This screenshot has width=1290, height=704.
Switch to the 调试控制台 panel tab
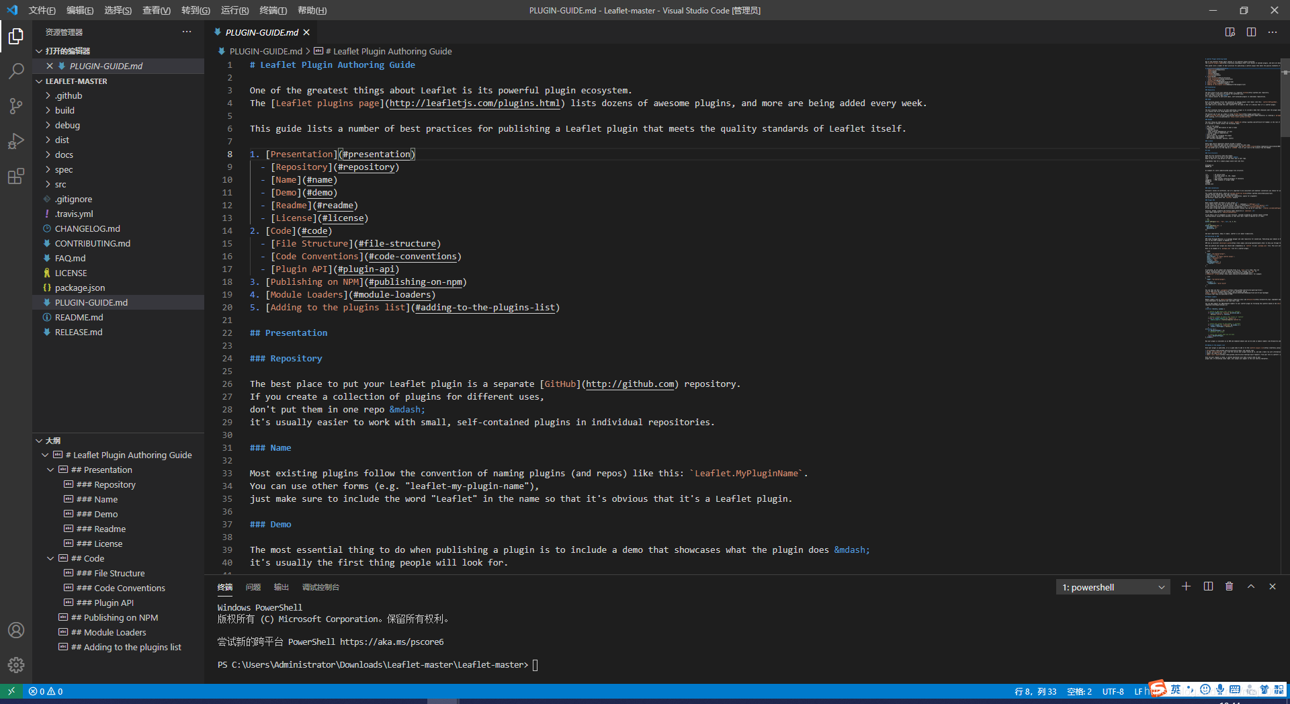(320, 587)
